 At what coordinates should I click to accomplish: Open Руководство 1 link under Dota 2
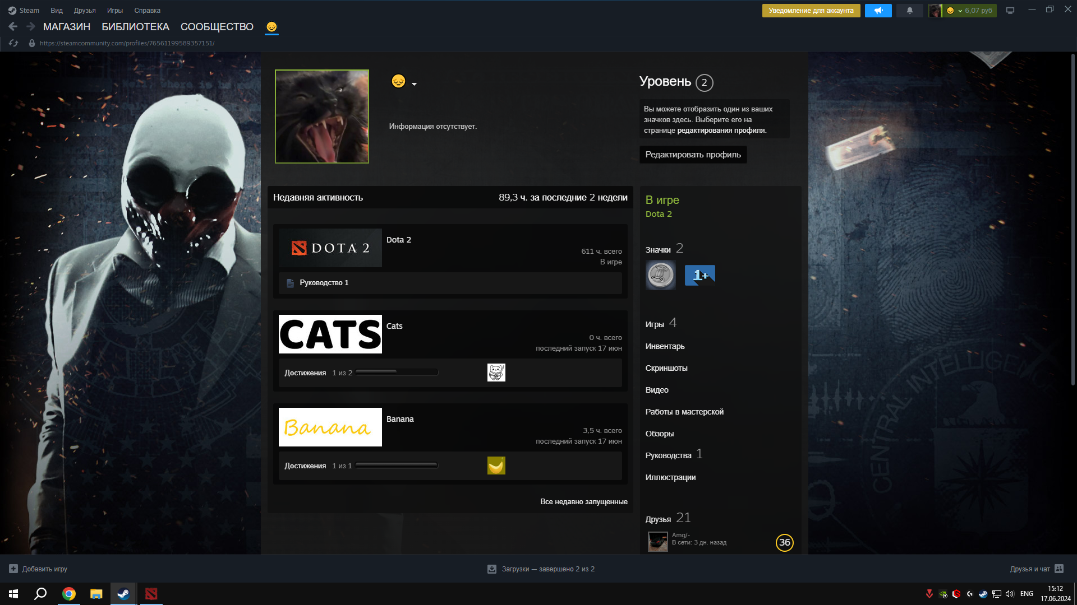[x=324, y=283]
